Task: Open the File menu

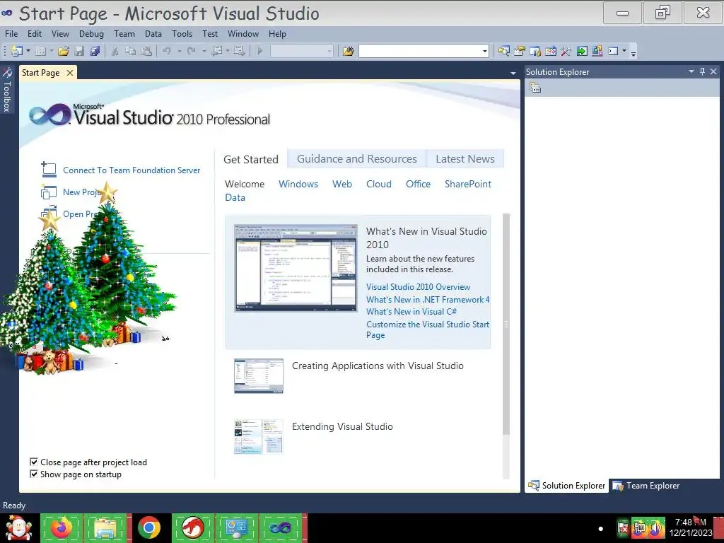Action: click(x=11, y=34)
